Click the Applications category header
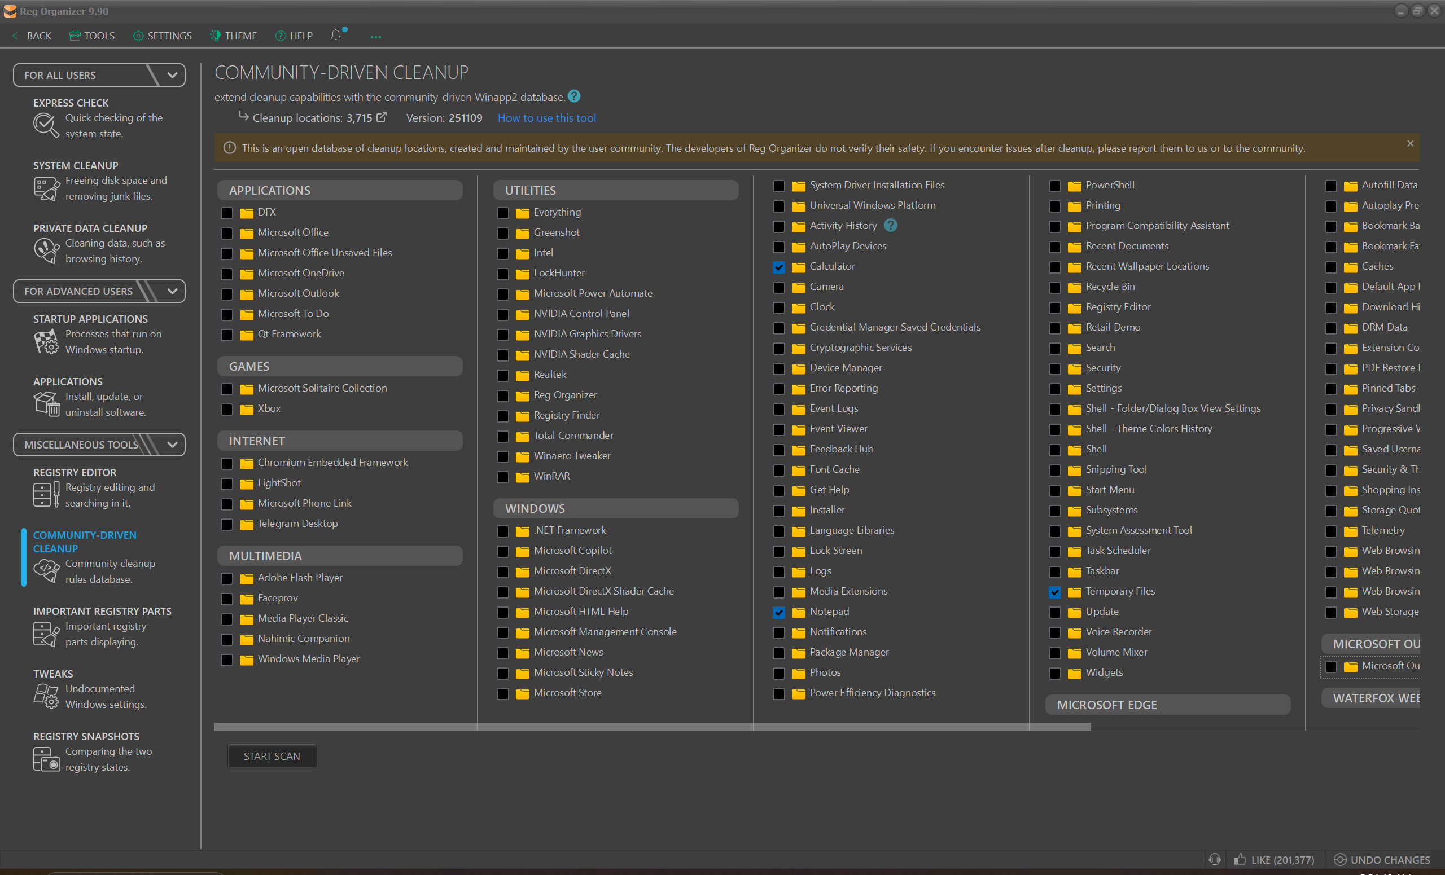This screenshot has height=875, width=1445. click(x=340, y=190)
